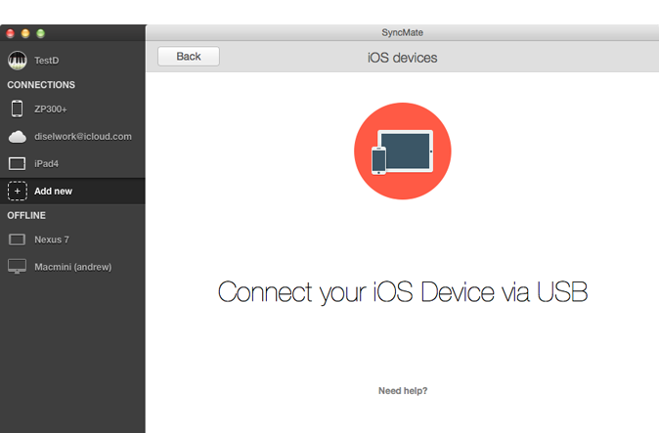Click the OFFLINE section header
Viewport: 659px width, 433px height.
tap(26, 215)
